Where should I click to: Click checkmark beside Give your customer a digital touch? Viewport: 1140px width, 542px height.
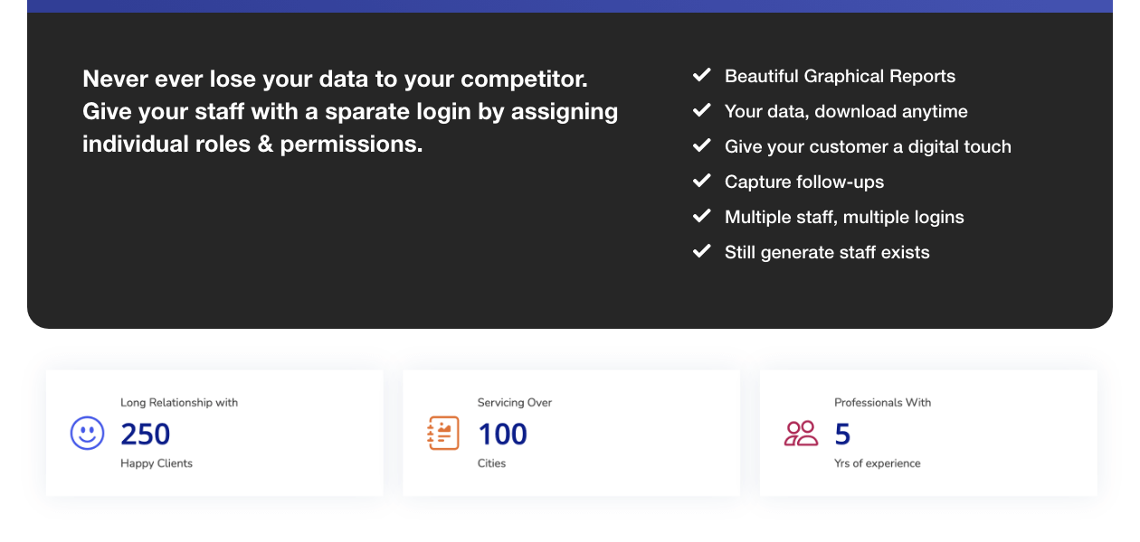[x=701, y=145]
